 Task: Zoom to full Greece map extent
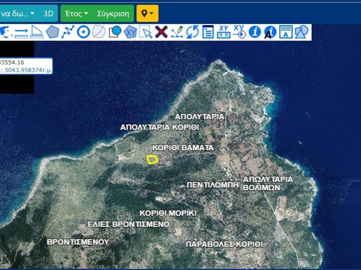pyautogui.click(x=6, y=32)
